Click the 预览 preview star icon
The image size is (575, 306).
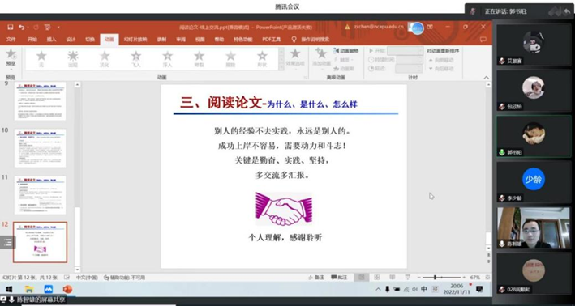point(11,54)
